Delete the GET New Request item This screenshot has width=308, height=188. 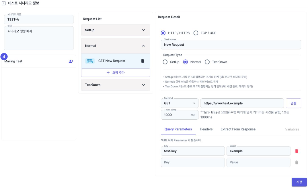coord(143,61)
